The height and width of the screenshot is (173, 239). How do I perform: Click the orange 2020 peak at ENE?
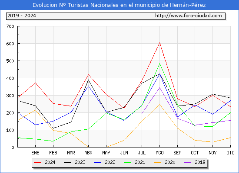click(35, 110)
